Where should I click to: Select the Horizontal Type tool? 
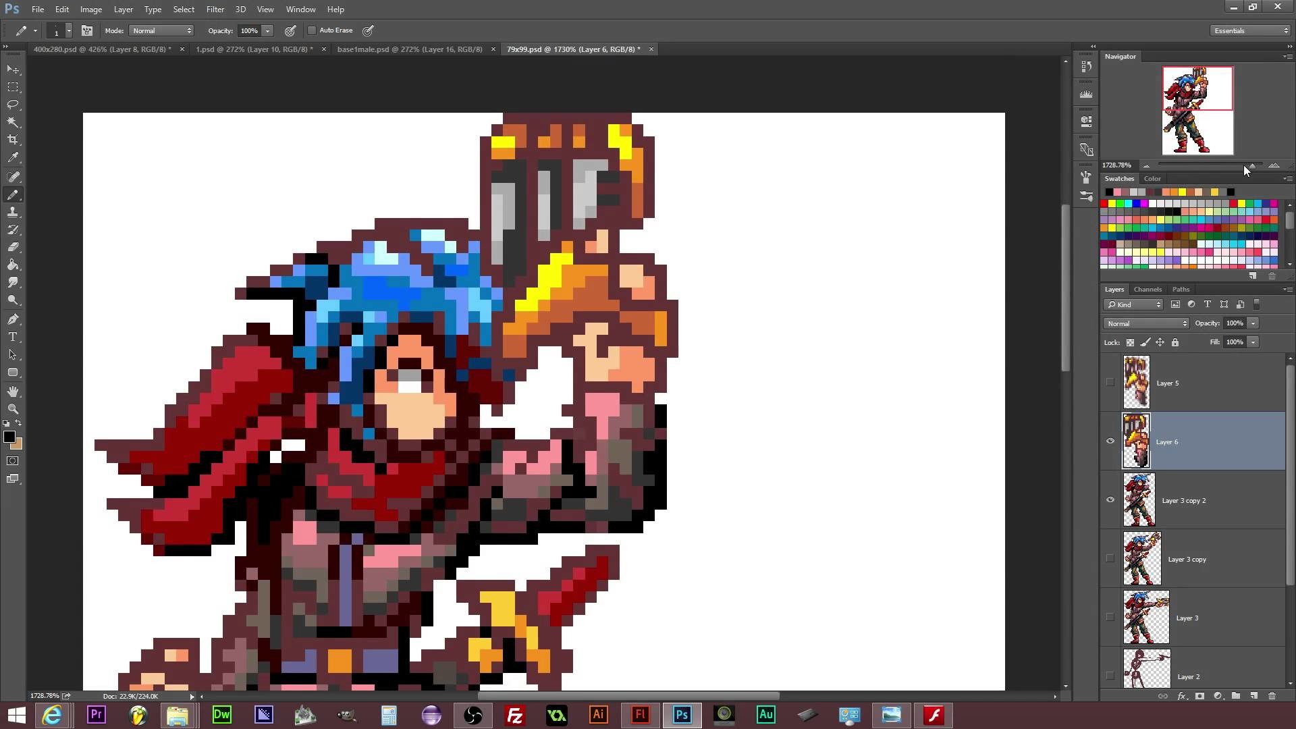(x=13, y=337)
